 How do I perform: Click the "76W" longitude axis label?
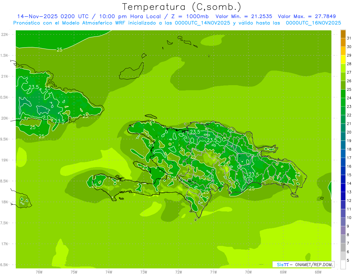[x=39, y=272]
